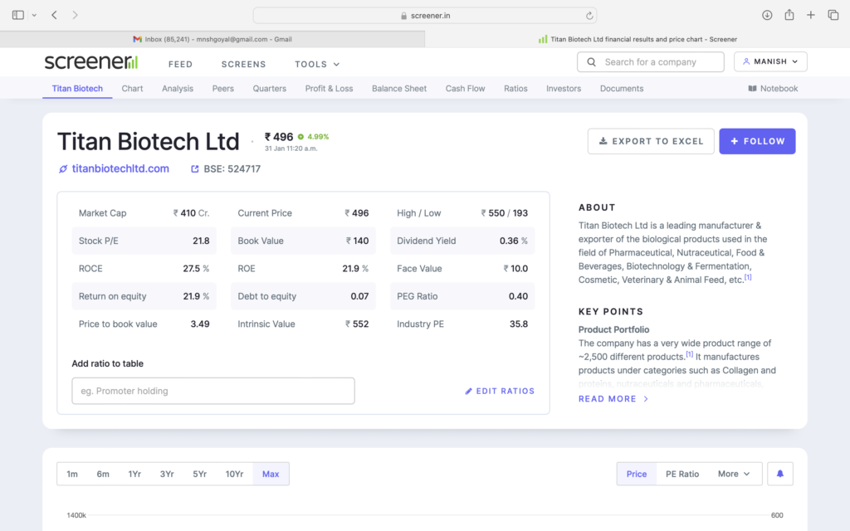Open the Notebook link
Image resolution: width=850 pixels, height=531 pixels.
pyautogui.click(x=773, y=88)
